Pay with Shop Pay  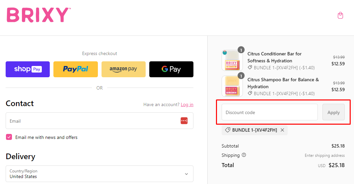(28, 69)
